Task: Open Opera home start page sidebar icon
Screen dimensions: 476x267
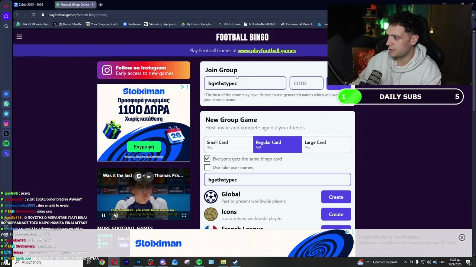Action: point(6,16)
